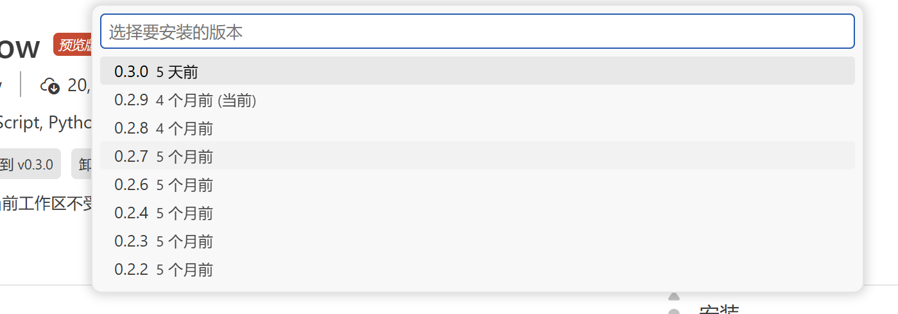898x314 pixels.
Task: Click the 前工作区不受 workspace trust notice
Action: tap(46, 204)
